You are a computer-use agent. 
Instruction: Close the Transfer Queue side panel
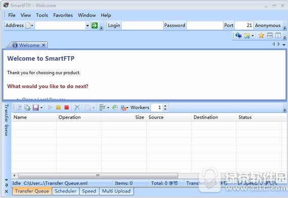coord(7,191)
